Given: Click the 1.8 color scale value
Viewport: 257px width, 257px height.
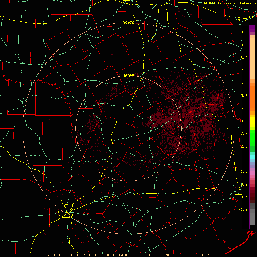Looking at the screenshot, I should click(244, 159).
